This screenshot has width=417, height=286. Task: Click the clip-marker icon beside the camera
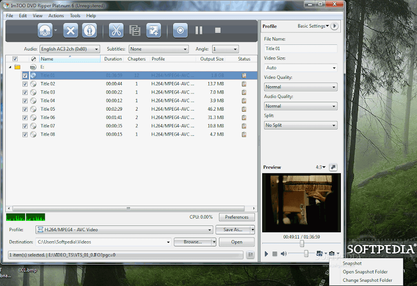click(320, 254)
